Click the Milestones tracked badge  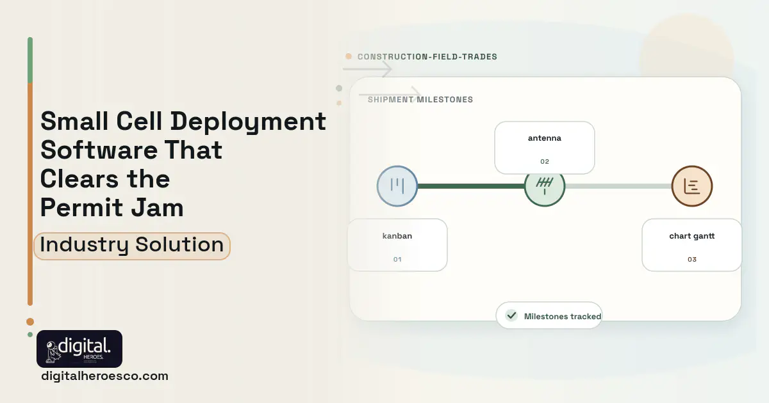click(549, 315)
